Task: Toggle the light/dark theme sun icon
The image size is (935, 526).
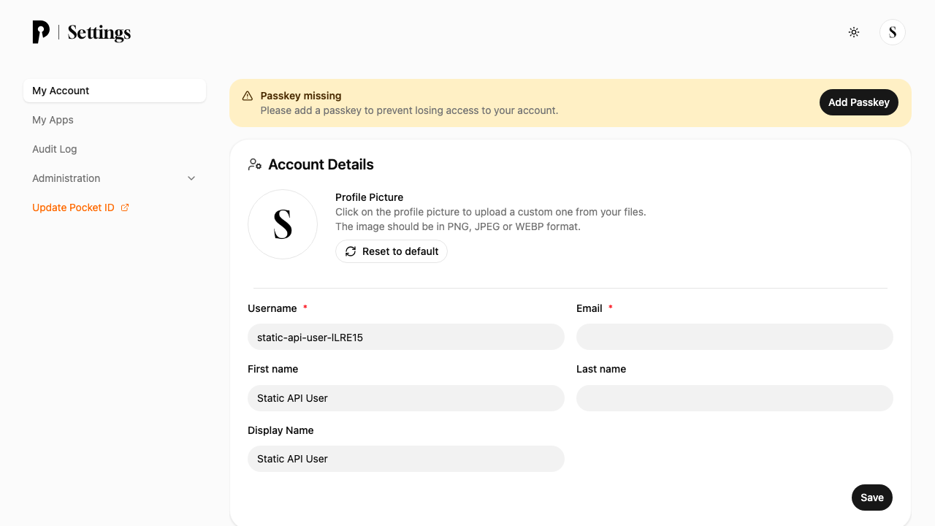Action: tap(854, 32)
